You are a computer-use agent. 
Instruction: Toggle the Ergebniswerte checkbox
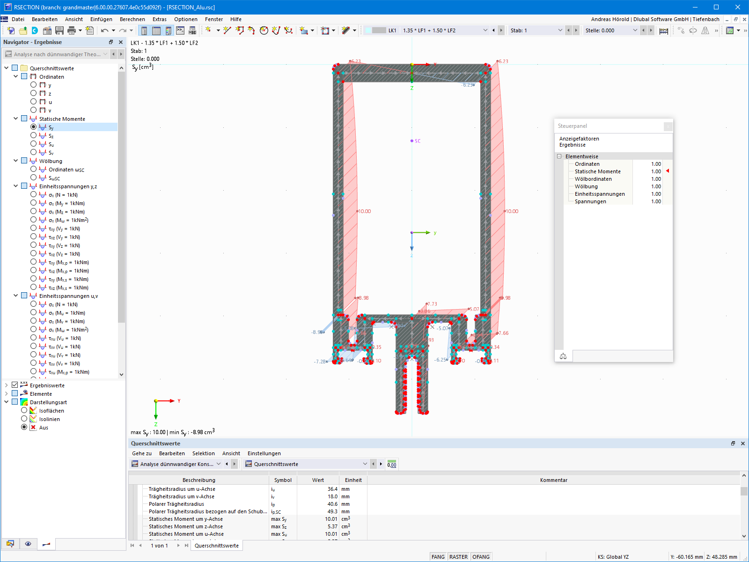pos(15,385)
